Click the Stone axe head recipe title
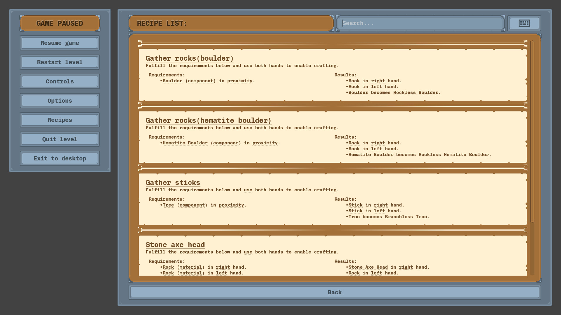 coord(175,245)
